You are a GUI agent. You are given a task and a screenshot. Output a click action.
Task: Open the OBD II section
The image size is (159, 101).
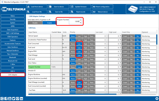click(x=13, y=71)
